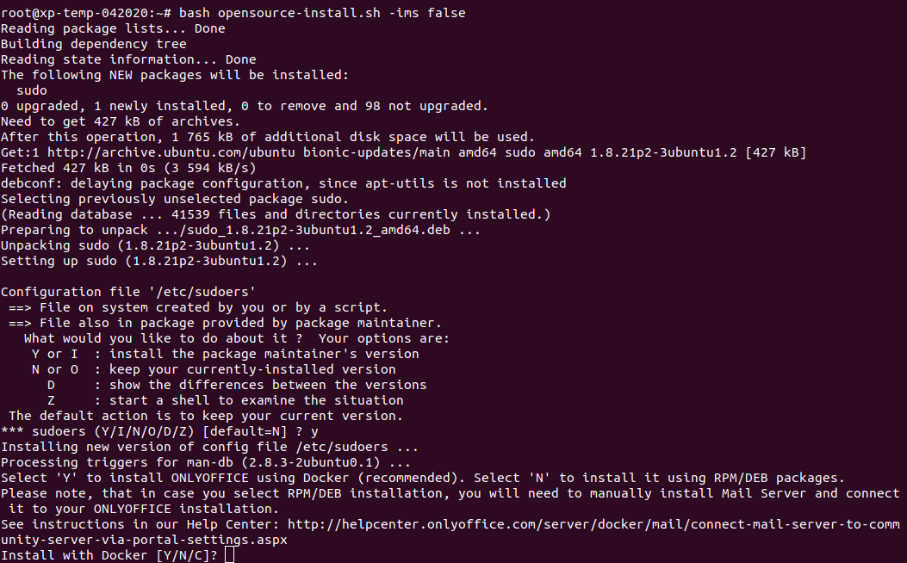Screen dimensions: 907x563
Task: Click the 'Processing triggers for man-db' line
Action: click(206, 462)
